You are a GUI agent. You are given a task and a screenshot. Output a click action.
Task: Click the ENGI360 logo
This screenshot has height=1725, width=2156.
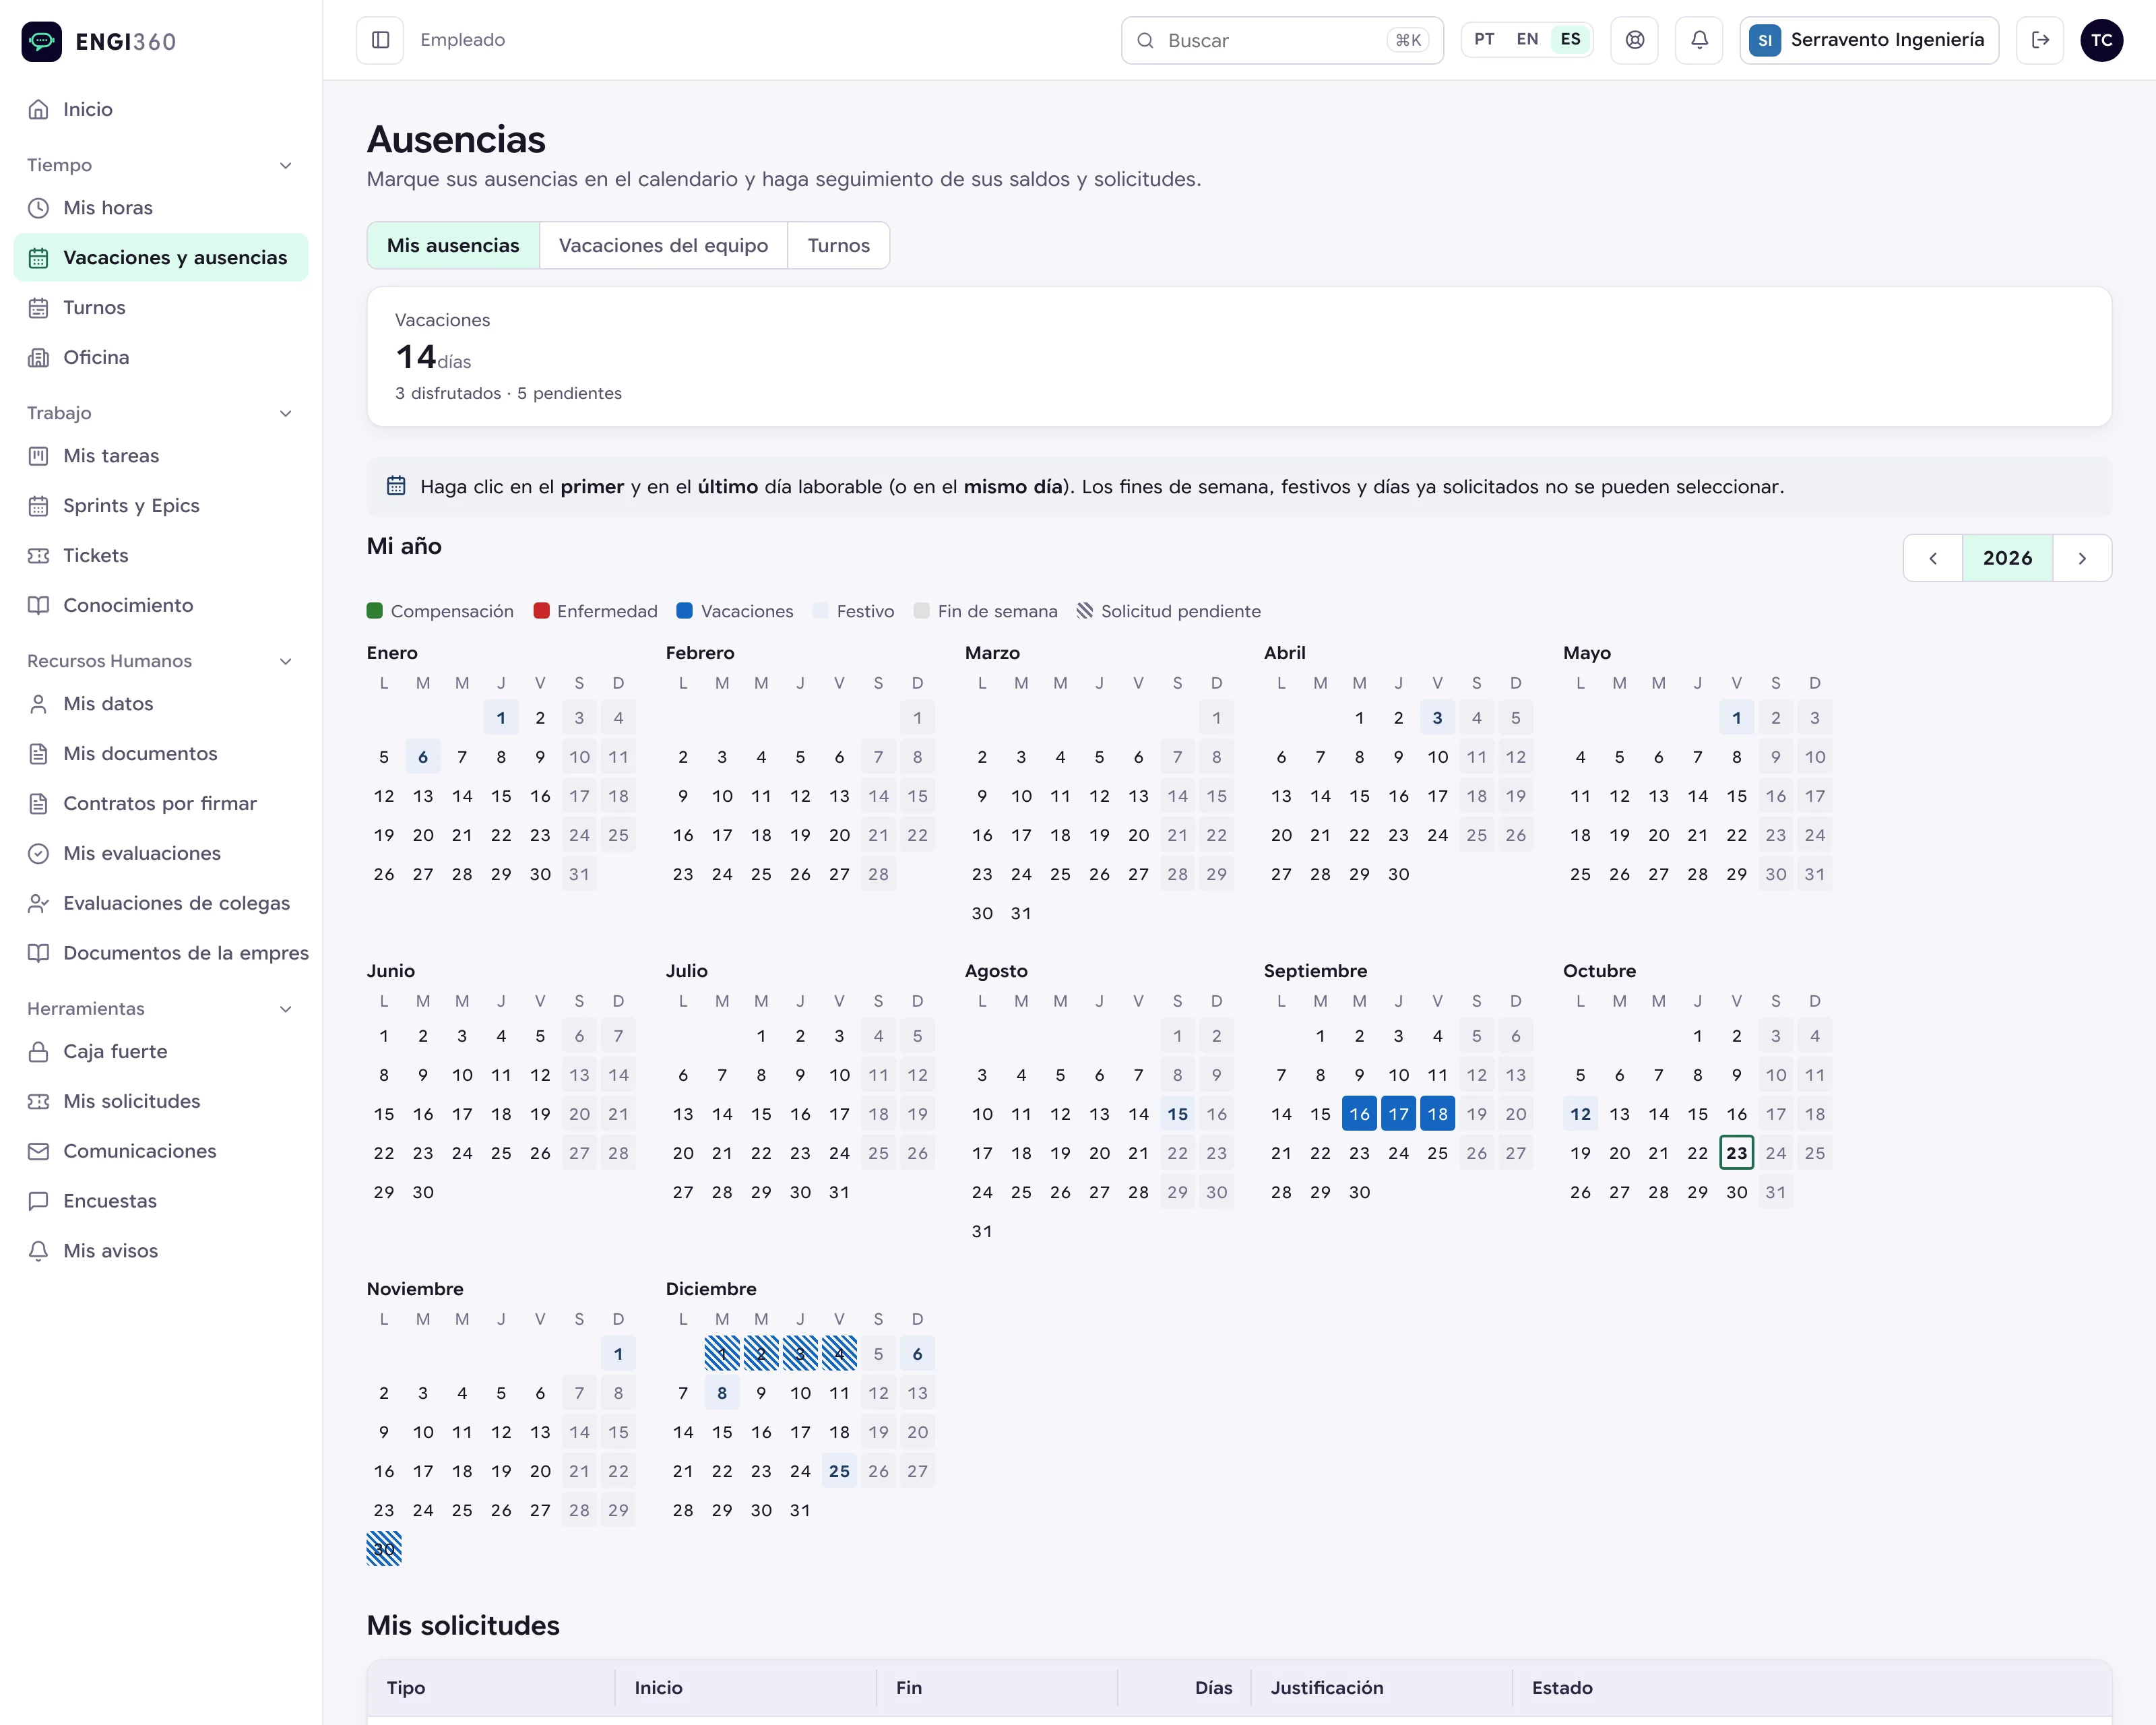(99, 41)
